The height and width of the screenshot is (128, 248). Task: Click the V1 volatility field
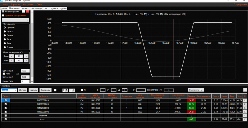(114, 90)
